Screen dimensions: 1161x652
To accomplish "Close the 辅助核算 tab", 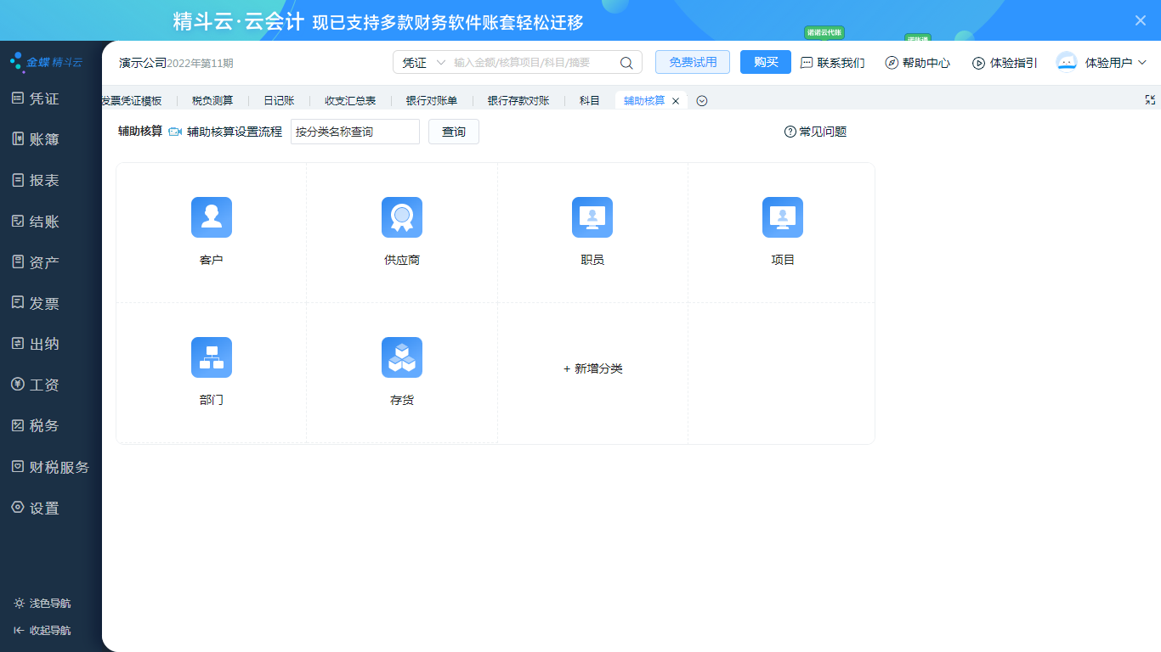I will tap(676, 101).
